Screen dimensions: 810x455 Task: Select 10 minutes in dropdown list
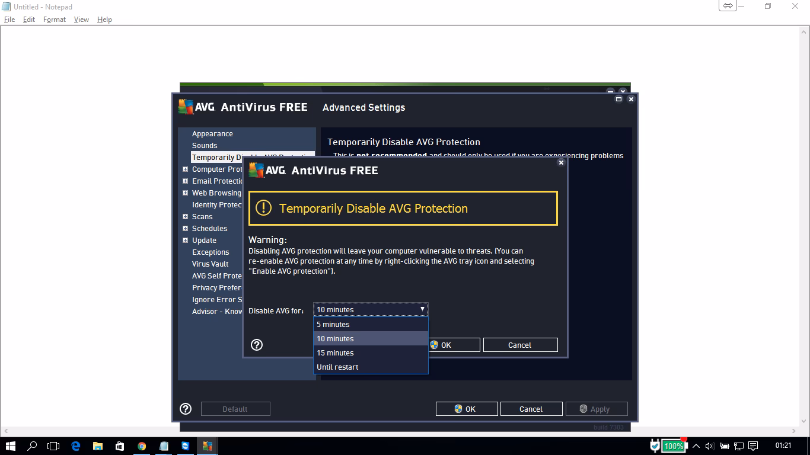click(x=371, y=338)
